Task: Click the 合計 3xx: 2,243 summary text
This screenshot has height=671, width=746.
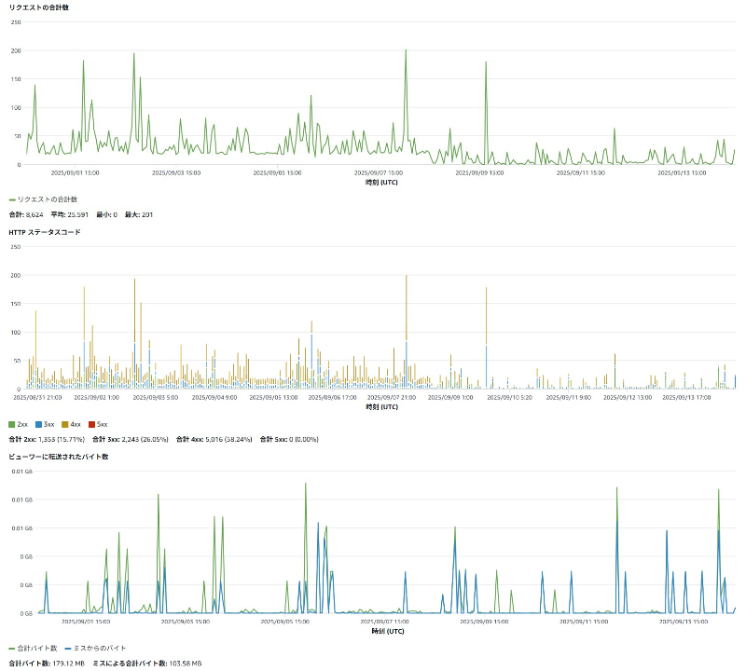Action: [131, 439]
